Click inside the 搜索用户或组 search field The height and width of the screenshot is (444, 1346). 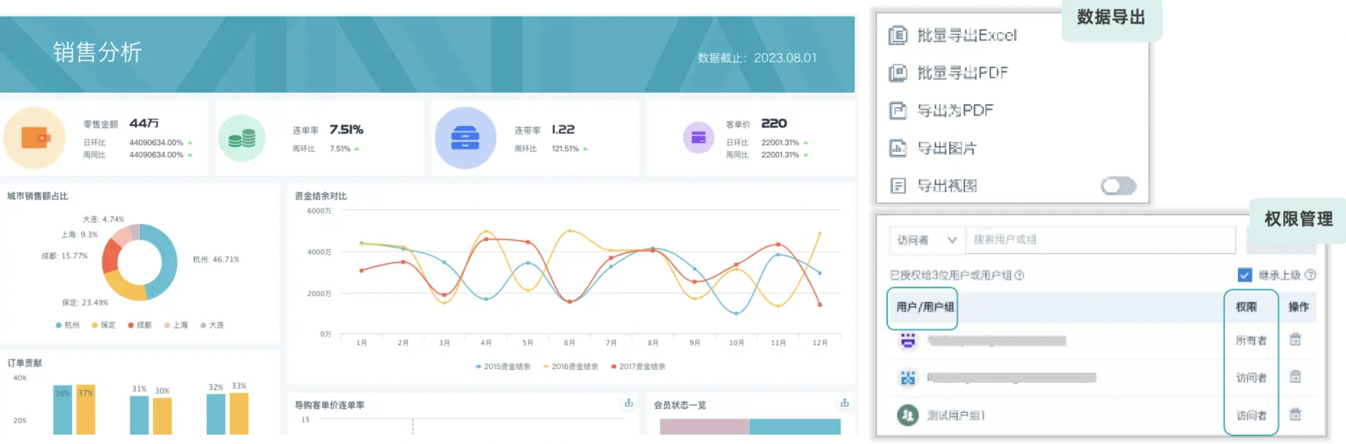pyautogui.click(x=1101, y=240)
